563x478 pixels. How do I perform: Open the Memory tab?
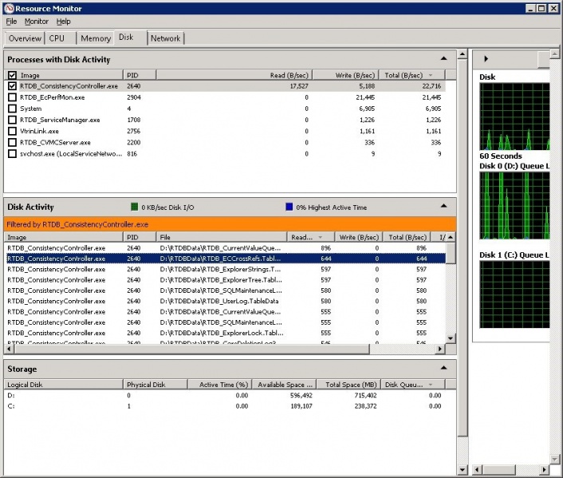pyautogui.click(x=96, y=38)
